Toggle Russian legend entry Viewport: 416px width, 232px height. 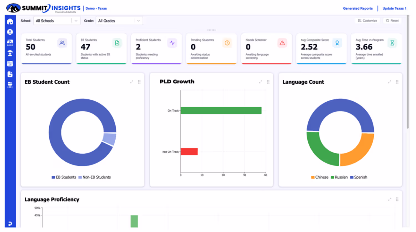339,177
